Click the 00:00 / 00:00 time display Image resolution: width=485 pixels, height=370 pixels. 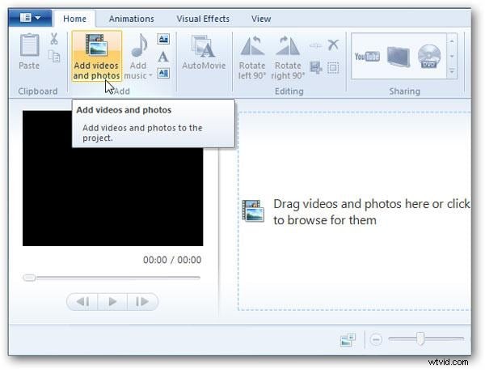[x=172, y=260]
